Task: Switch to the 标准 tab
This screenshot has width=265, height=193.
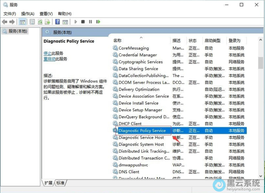Action: click(x=60, y=183)
